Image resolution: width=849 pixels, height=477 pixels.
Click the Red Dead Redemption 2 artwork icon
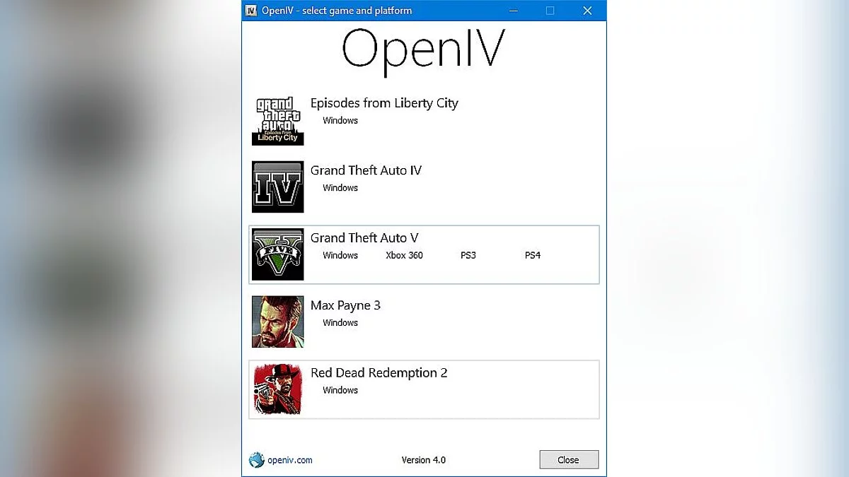[x=277, y=389]
